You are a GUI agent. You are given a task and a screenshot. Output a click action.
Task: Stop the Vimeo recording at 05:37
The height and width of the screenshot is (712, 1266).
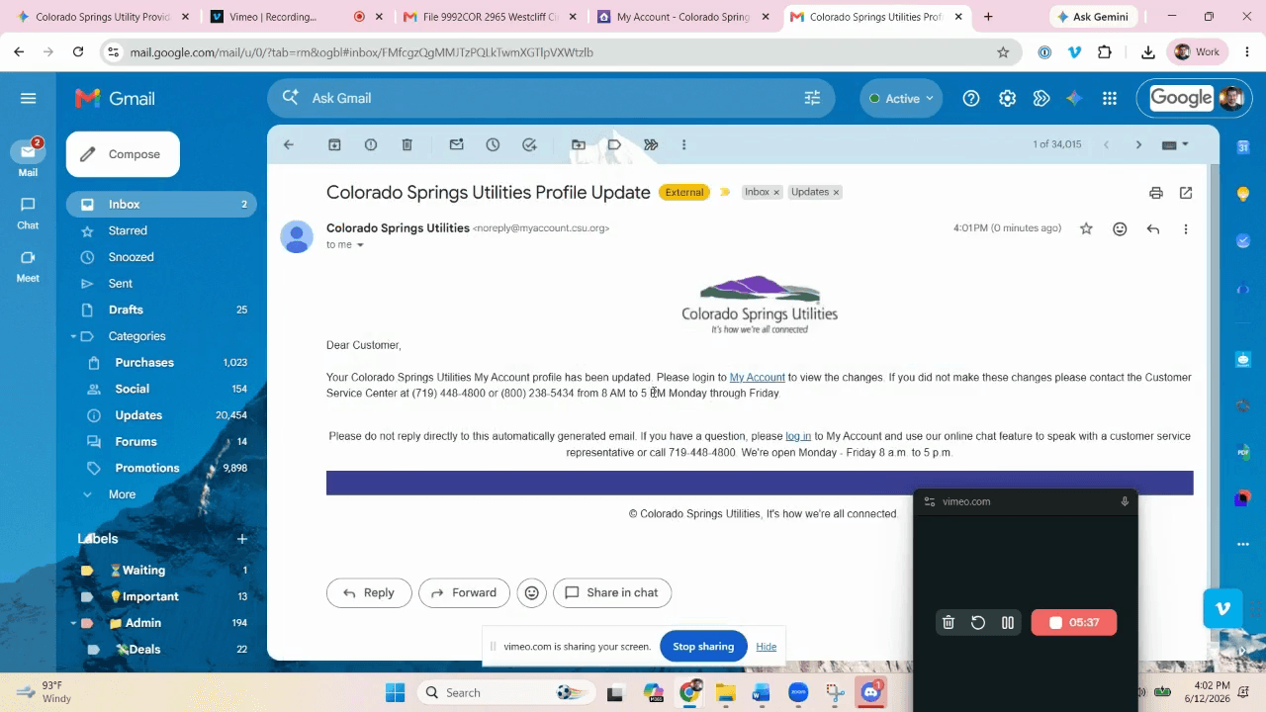coord(1073,622)
